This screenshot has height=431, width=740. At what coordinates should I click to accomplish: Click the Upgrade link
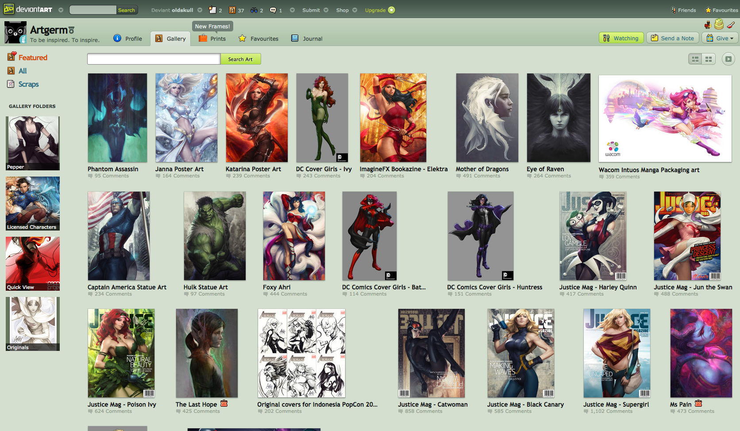[x=375, y=10]
